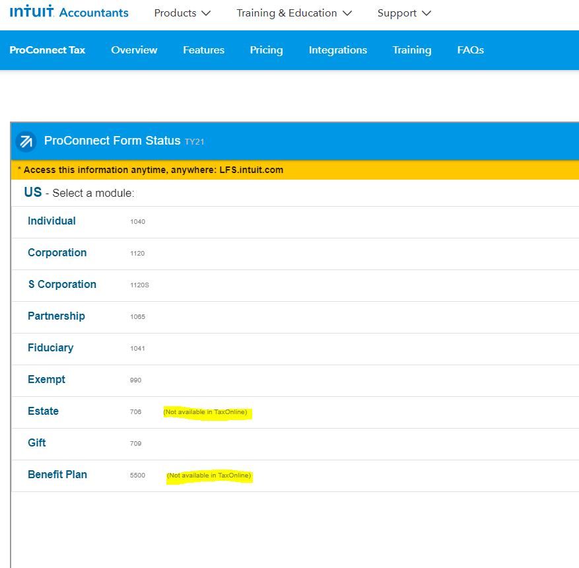Screen dimensions: 579x568
Task: Select the Partnership 1065 module
Action: tap(56, 316)
